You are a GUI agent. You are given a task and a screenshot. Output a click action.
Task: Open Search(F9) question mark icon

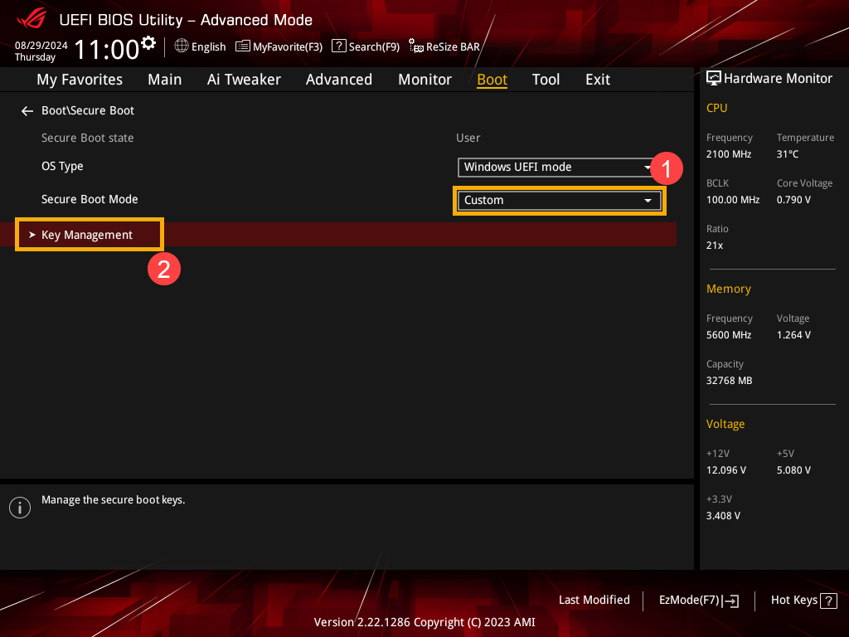(x=339, y=46)
